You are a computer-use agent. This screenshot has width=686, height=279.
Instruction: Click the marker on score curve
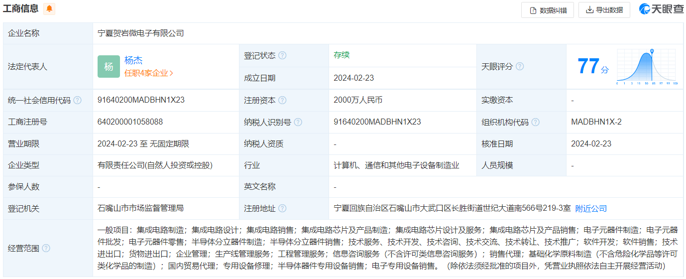652,51
